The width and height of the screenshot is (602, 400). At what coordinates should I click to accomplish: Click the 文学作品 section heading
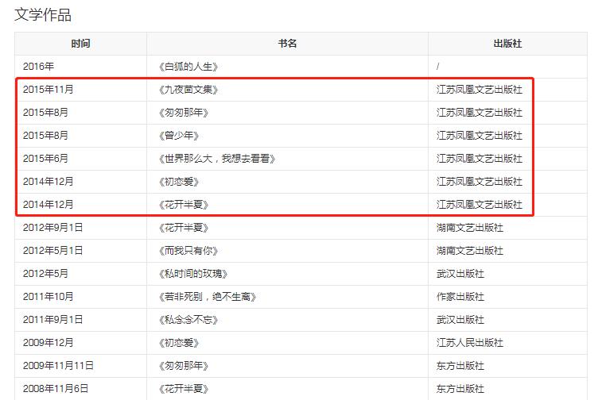(x=43, y=14)
